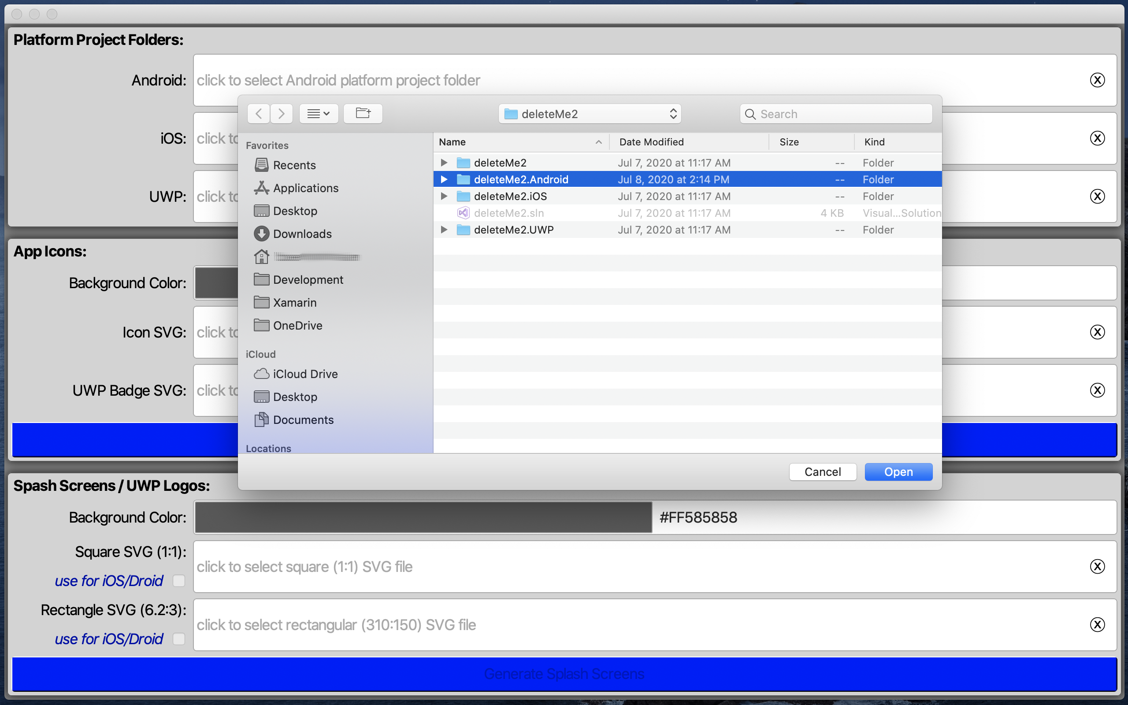Enable use for iOS/Droid under Rectangle SVG
The height and width of the screenshot is (705, 1128).
(x=179, y=639)
